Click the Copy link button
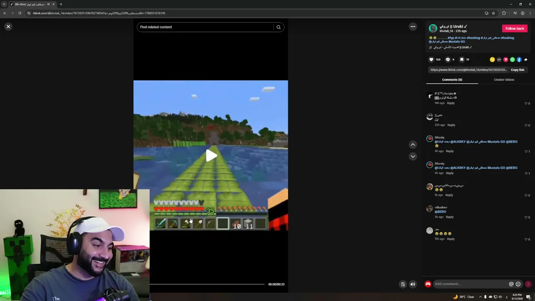Viewport: 535px width, 301px height. 517,70
